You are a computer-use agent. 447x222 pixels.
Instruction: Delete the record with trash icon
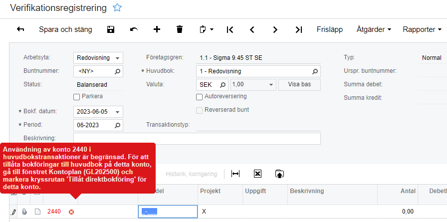point(180,29)
